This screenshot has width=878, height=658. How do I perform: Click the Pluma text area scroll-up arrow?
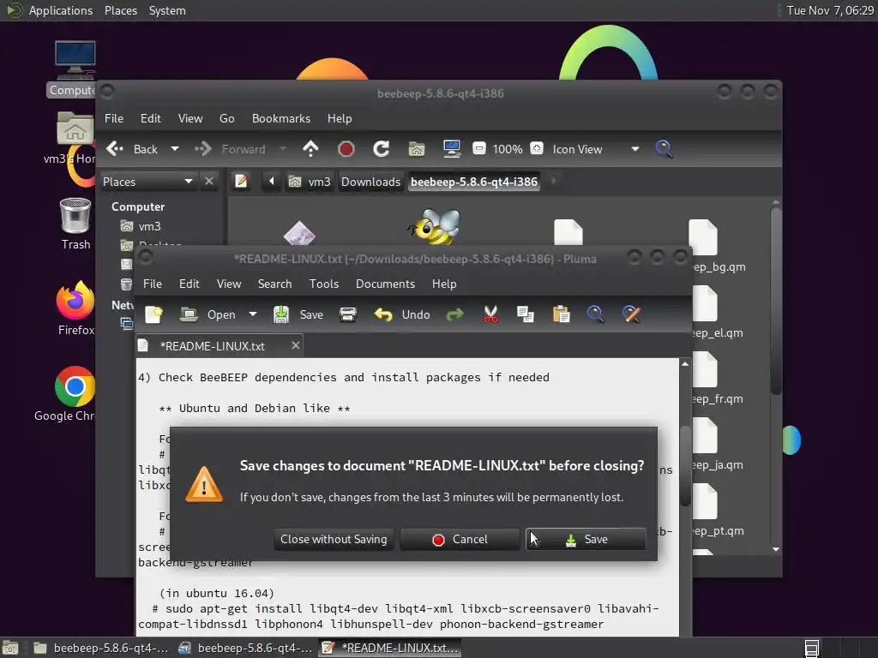tap(685, 363)
